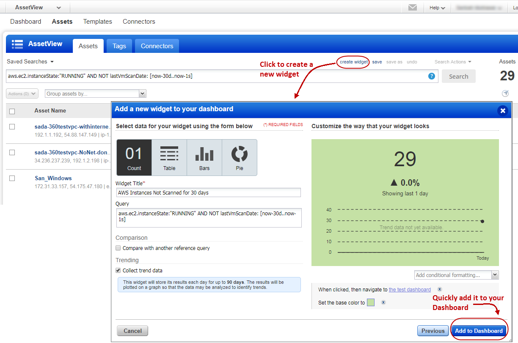Sort by the Asset Name column header
Image resolution: width=518 pixels, height=343 pixels.
[50, 111]
